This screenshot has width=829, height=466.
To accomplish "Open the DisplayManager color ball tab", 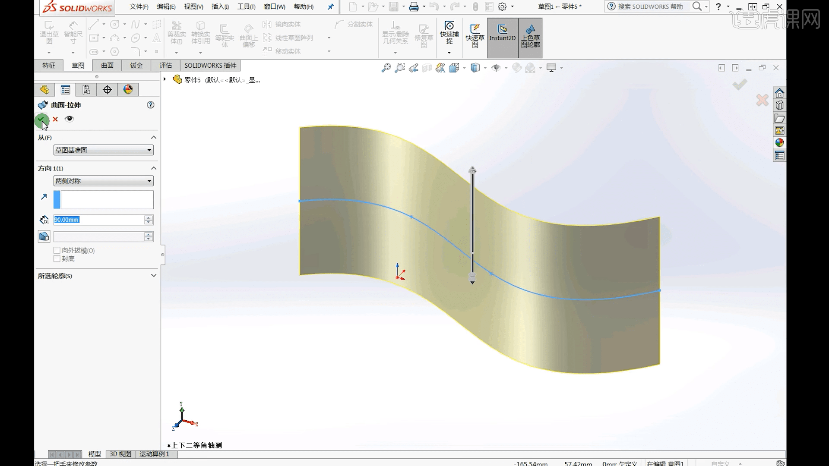I will click(x=128, y=90).
